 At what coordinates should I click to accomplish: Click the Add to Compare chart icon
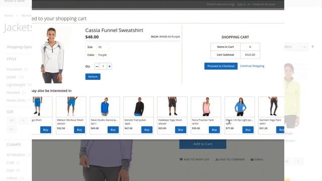click(x=217, y=159)
